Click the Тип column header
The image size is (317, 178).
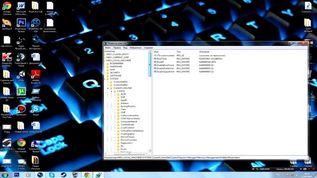pos(178,52)
